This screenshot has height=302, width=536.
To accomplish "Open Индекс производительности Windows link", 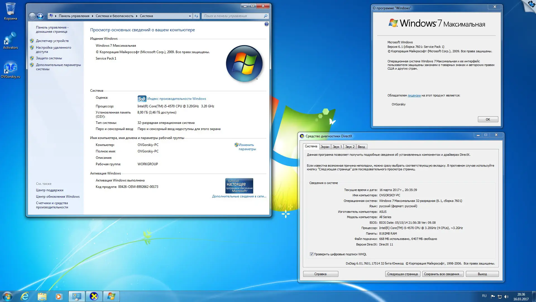I will [x=176, y=99].
